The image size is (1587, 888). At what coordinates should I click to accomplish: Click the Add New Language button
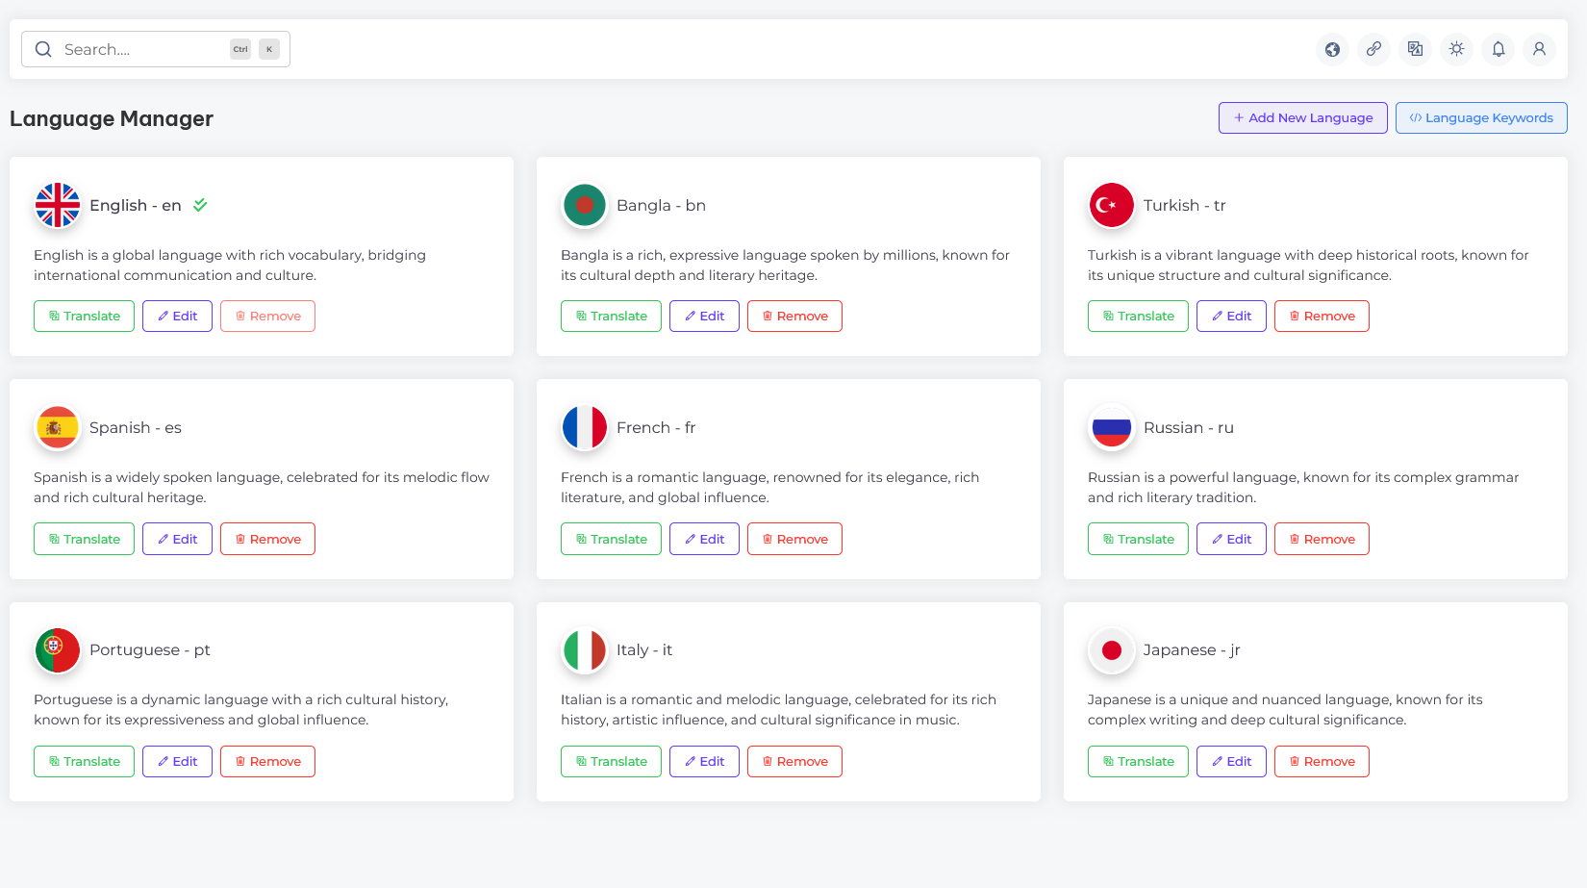(1302, 117)
